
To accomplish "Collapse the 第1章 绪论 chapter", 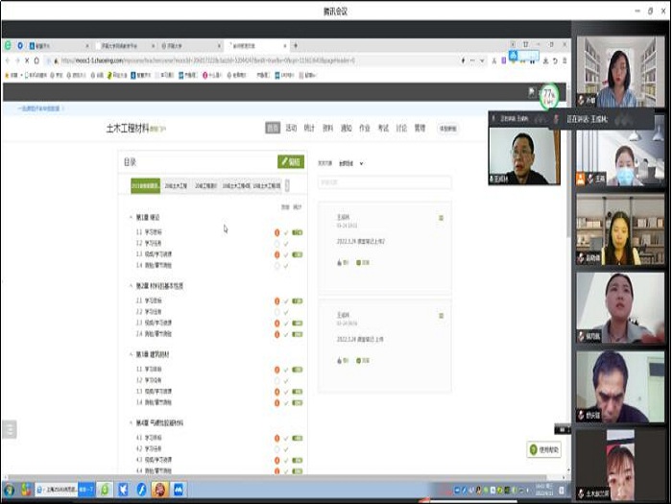I will (x=132, y=218).
